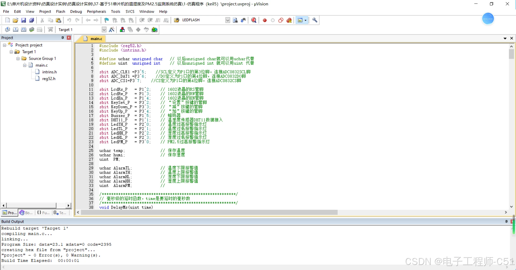Open Options for Target magic wand icon
The image size is (516, 270).
click(112, 30)
